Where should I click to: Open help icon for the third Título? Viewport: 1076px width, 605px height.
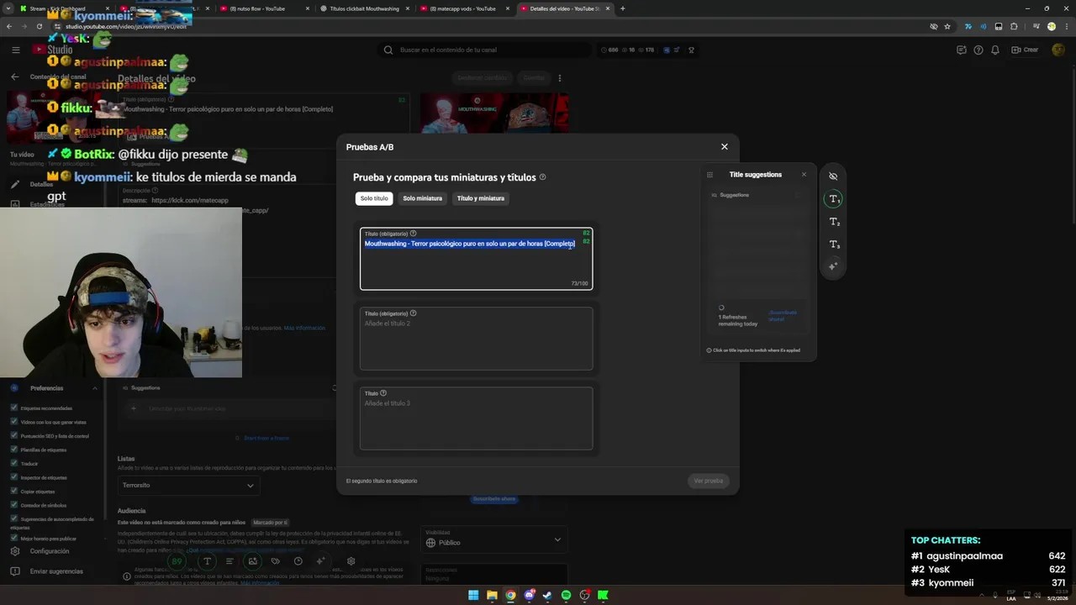pos(383,393)
